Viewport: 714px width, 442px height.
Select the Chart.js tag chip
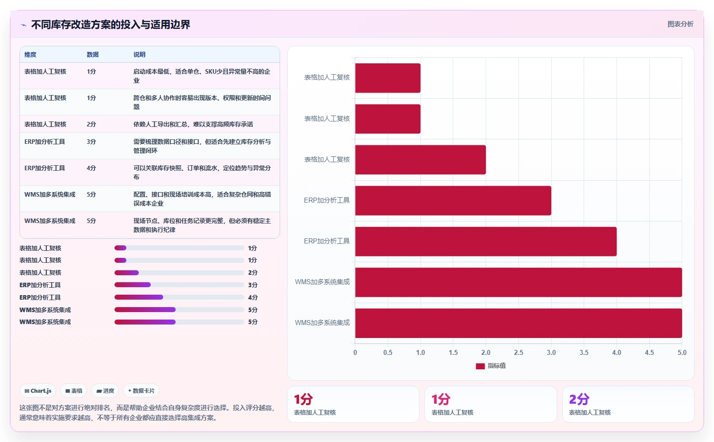click(38, 391)
